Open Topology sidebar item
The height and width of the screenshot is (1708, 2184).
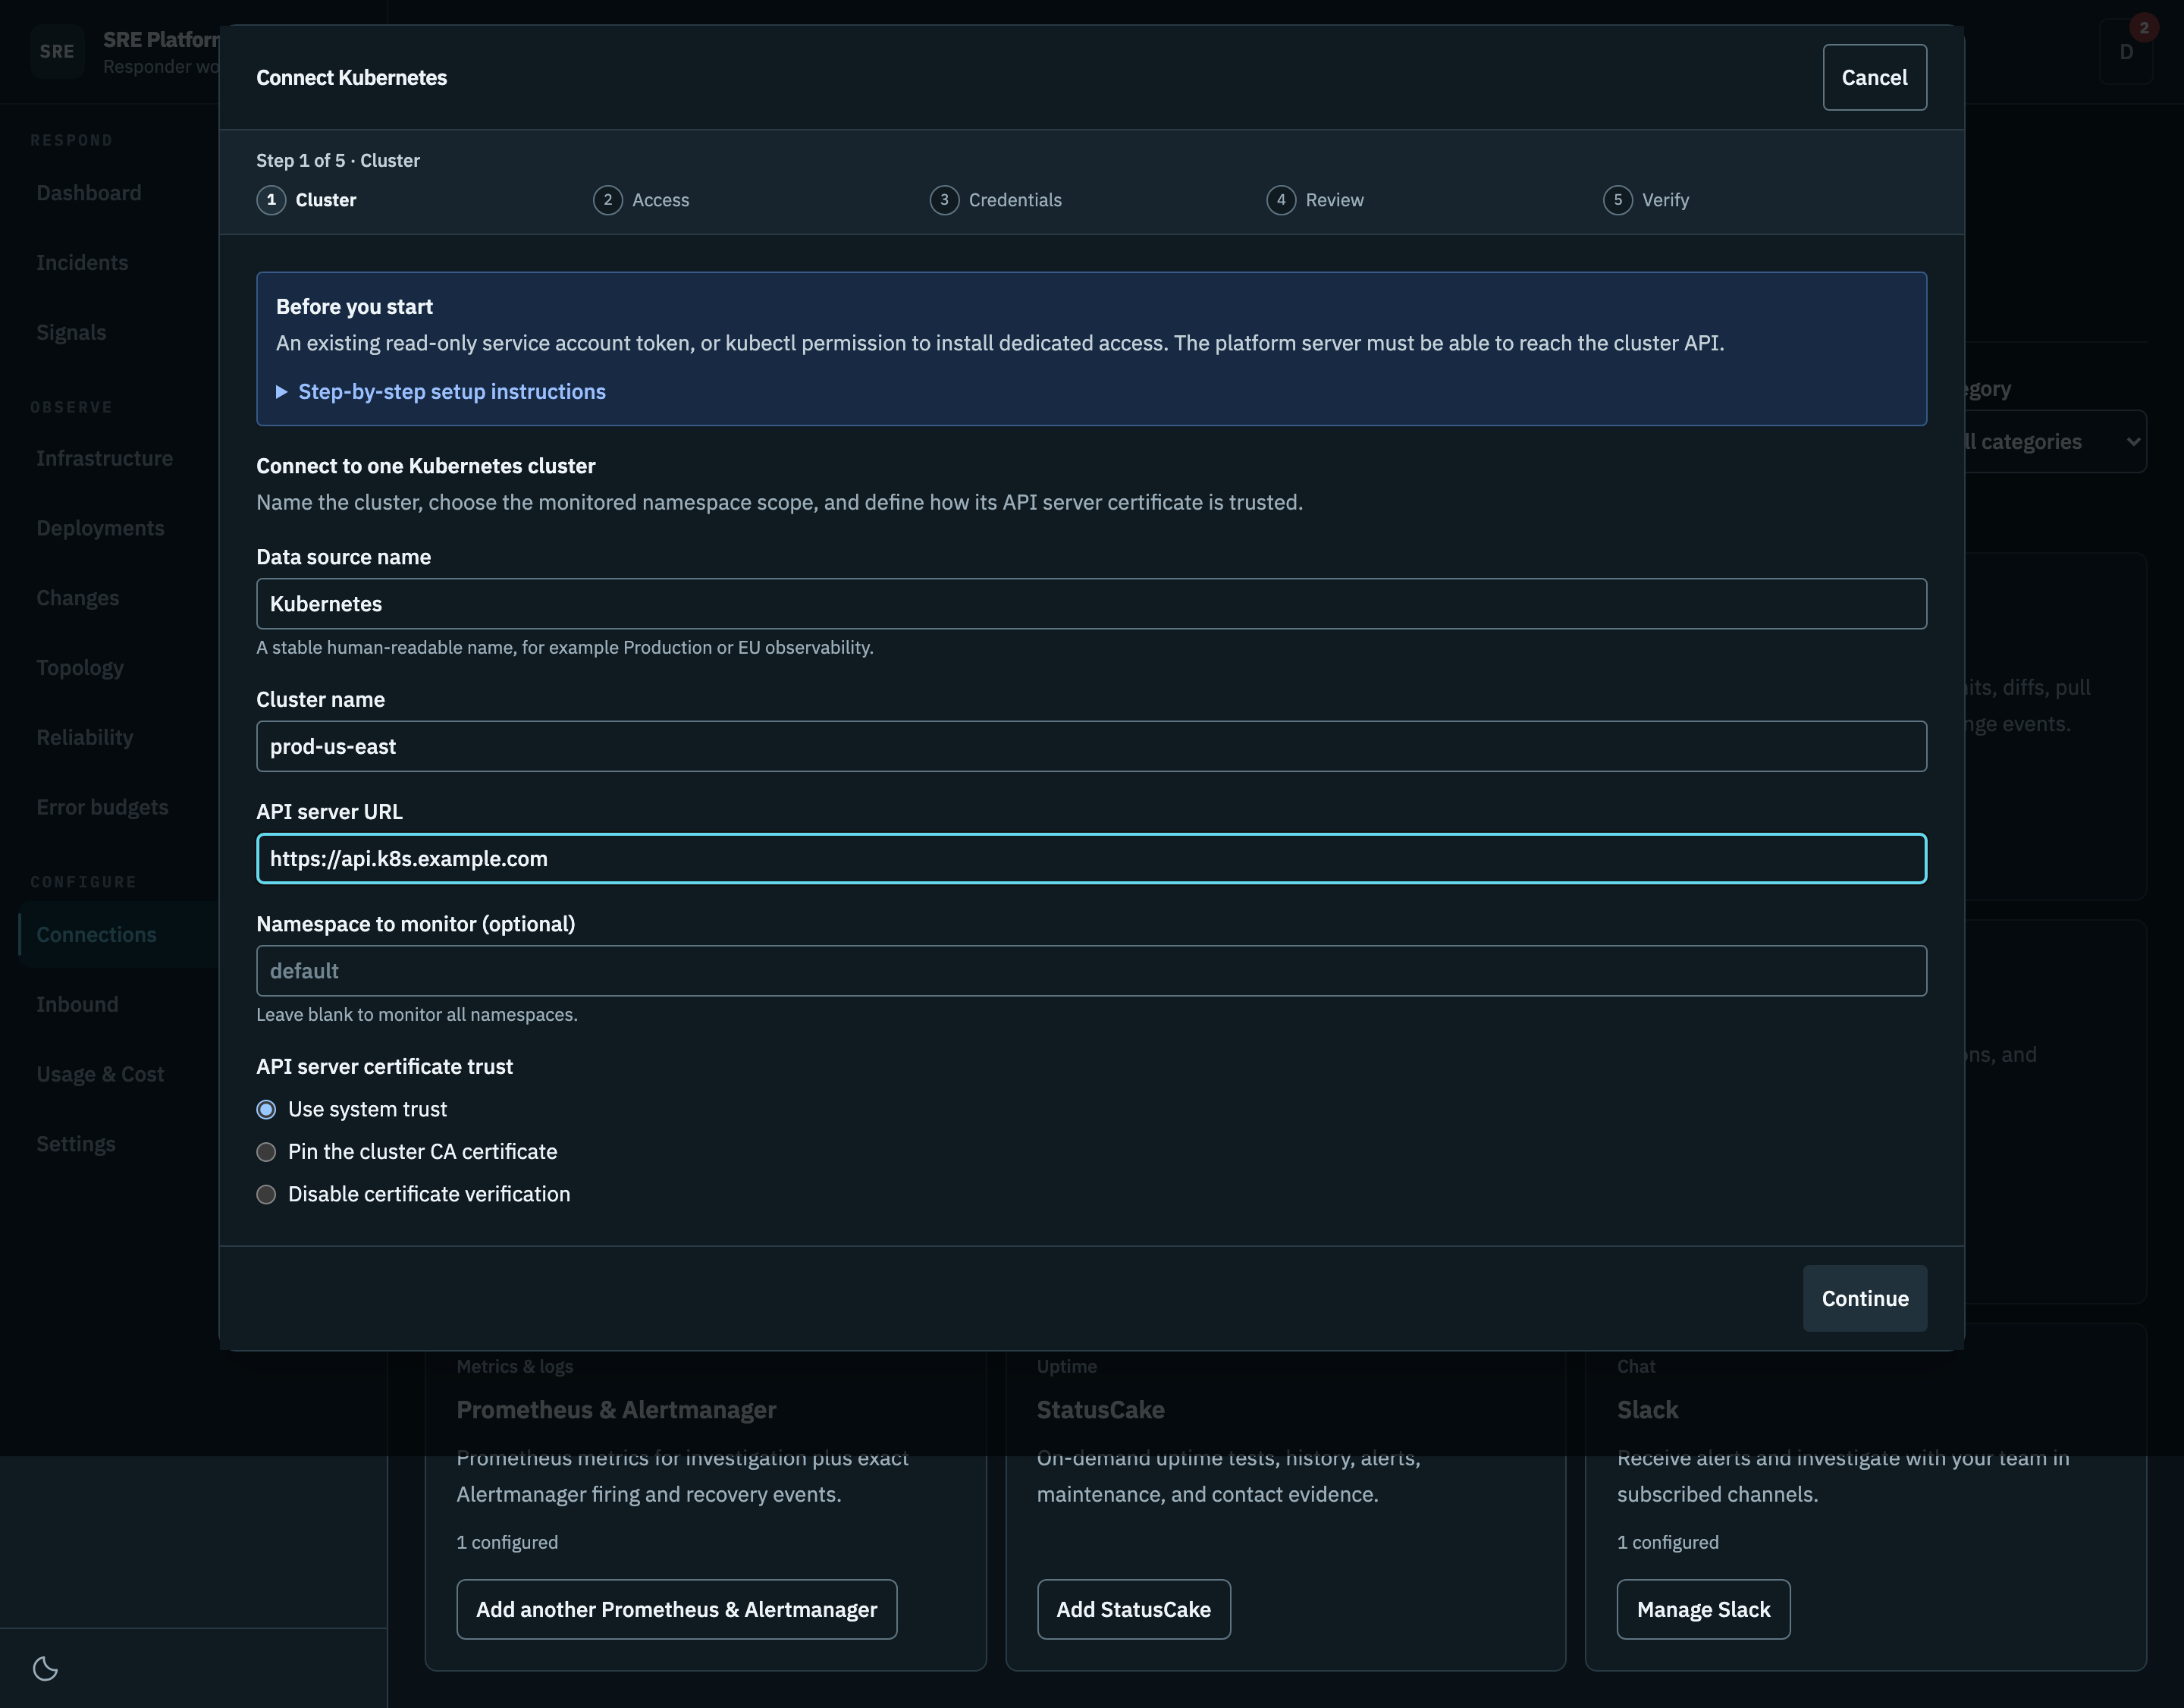[80, 667]
